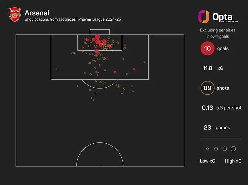The width and height of the screenshot is (248, 185).
Task: Click the smallest Low xG legend circle
Action: coord(207,149)
